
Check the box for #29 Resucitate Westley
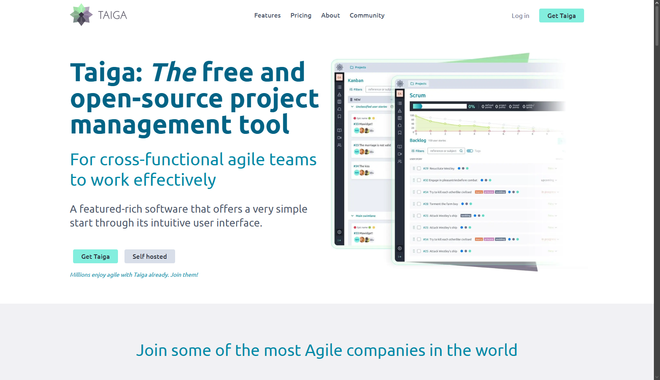click(x=419, y=168)
